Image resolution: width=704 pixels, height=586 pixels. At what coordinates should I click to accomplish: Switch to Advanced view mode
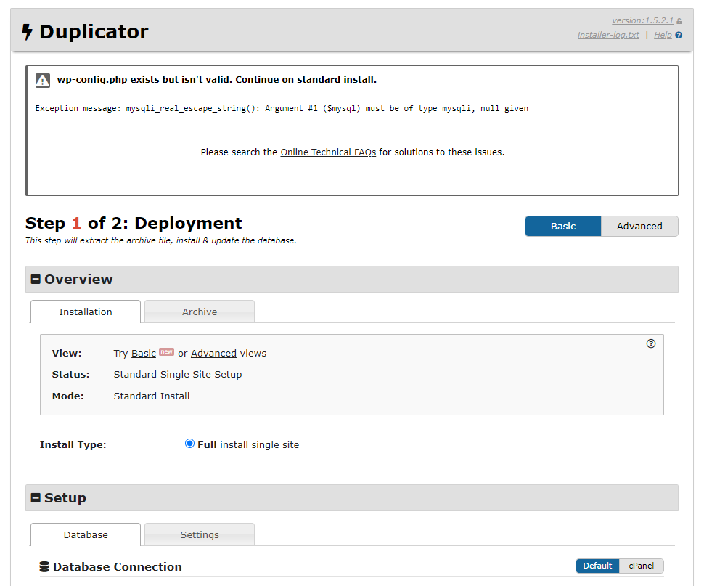[x=639, y=227]
